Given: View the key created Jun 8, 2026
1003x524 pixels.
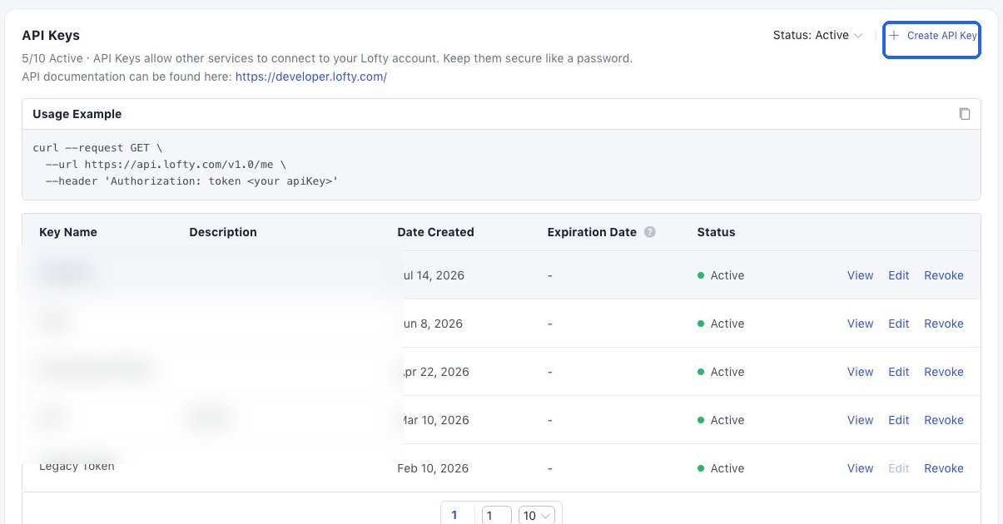Looking at the screenshot, I should coord(860,324).
